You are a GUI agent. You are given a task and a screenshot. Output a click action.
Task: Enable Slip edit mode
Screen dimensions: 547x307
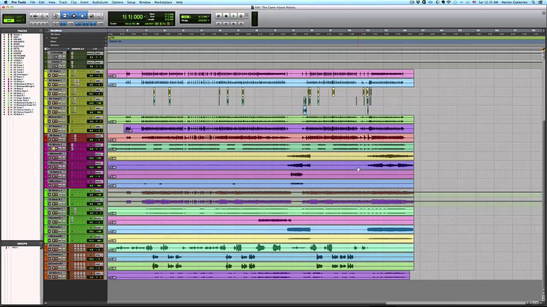[9, 20]
